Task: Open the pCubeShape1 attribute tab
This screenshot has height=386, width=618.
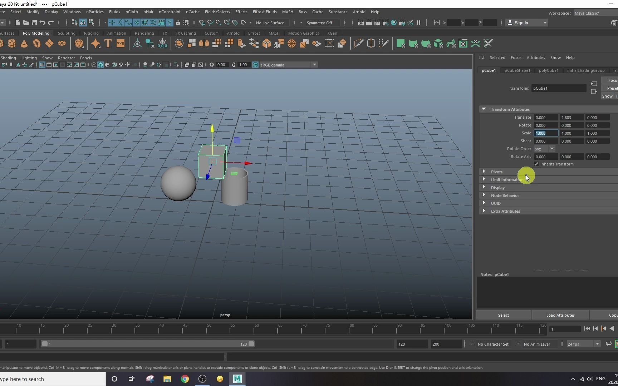Action: point(517,70)
